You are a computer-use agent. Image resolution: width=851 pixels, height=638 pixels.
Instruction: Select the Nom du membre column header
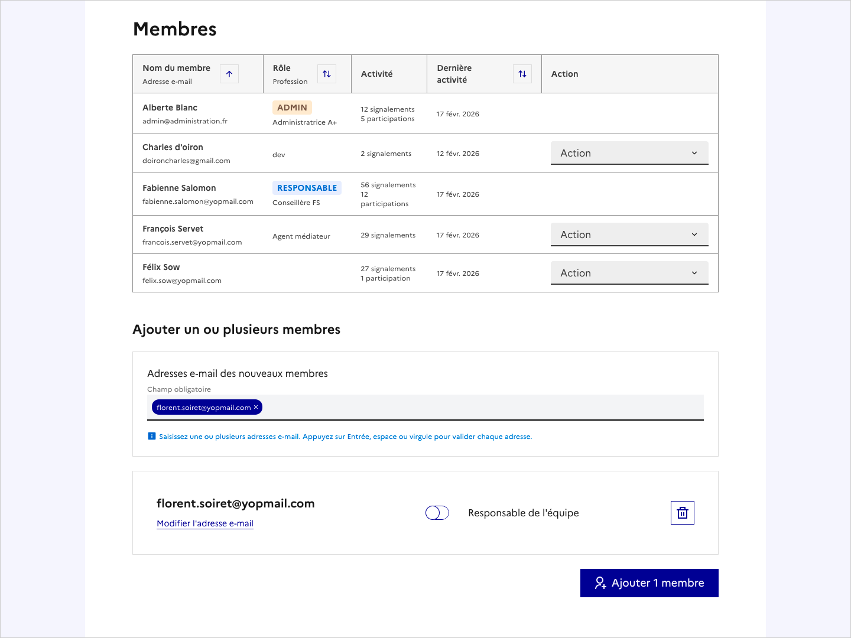(x=176, y=68)
